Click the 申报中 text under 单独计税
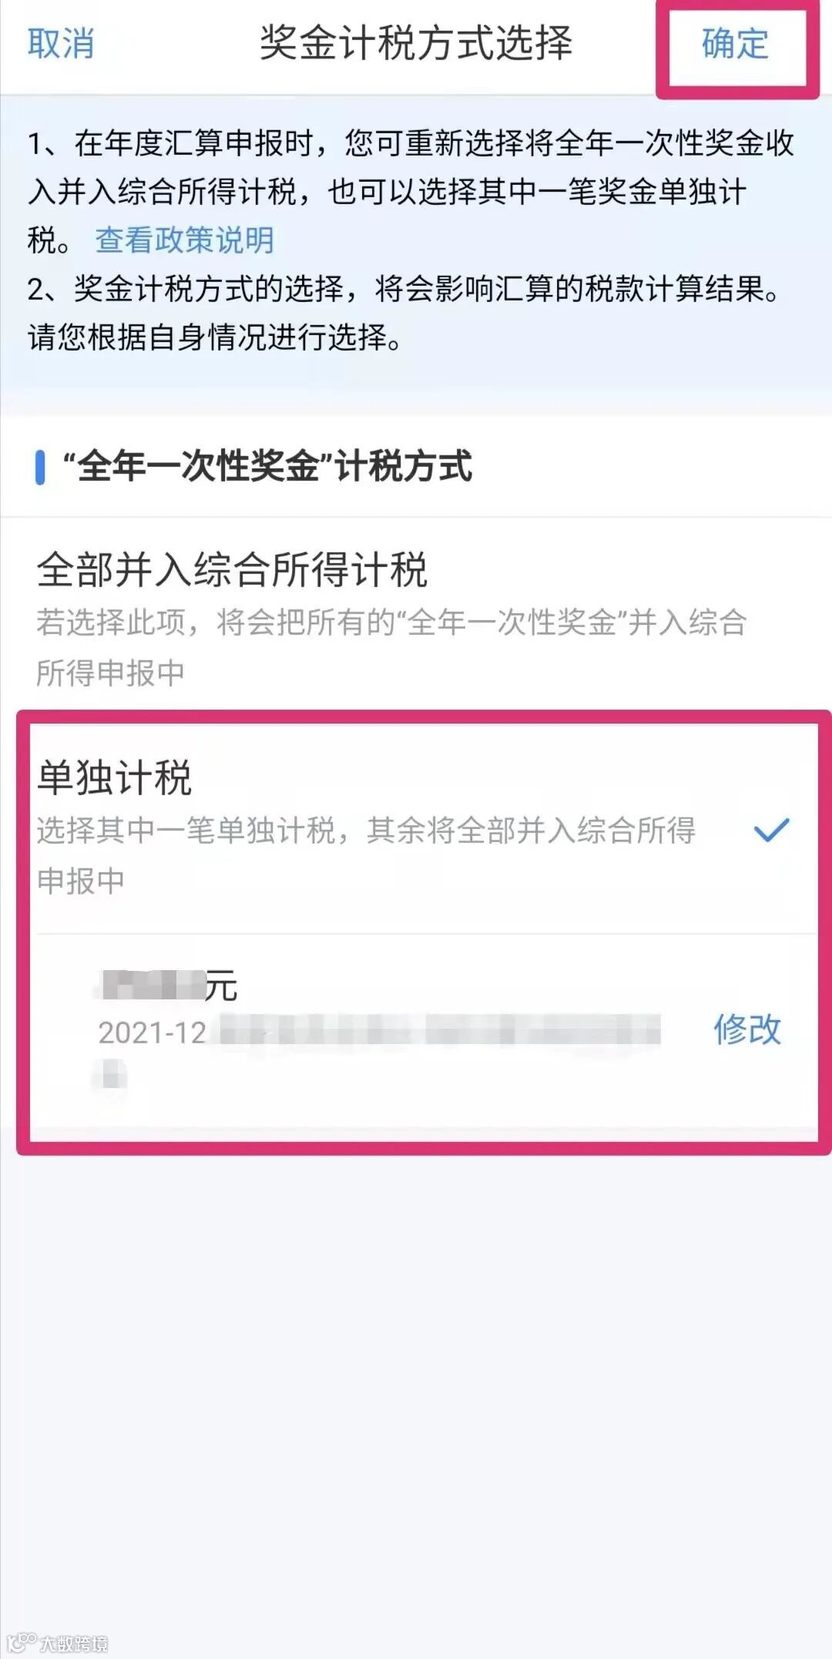The image size is (832, 1659). pos(80,881)
